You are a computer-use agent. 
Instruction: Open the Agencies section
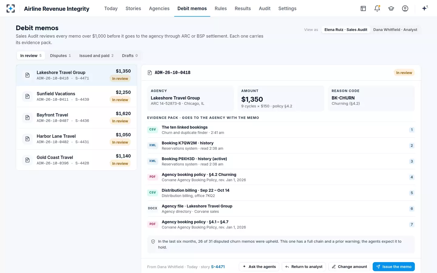159,8
